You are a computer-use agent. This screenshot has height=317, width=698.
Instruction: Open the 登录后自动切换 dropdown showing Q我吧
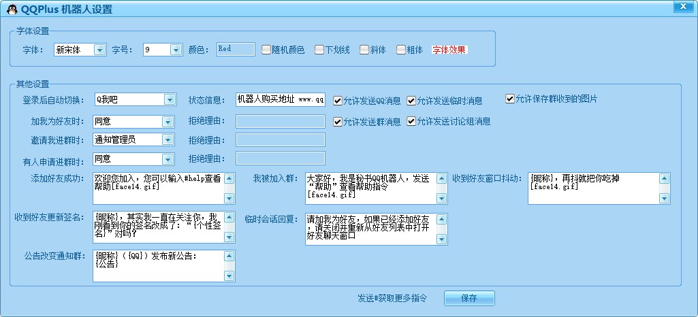pos(135,99)
